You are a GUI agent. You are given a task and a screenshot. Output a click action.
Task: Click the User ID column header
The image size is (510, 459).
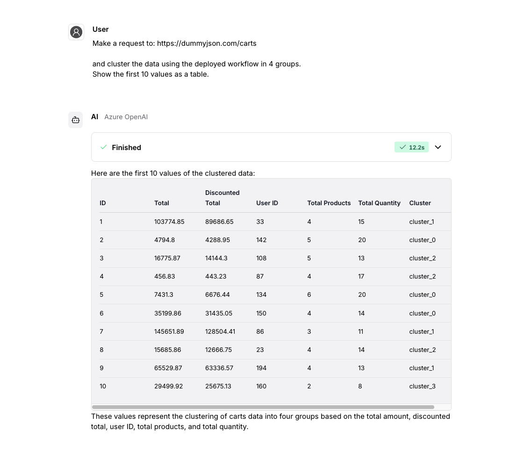pyautogui.click(x=267, y=203)
